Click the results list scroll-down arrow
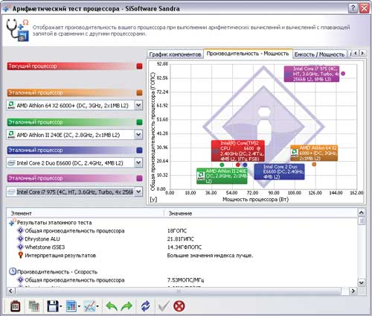Image resolution: width=372 pixels, height=316 pixels. coord(362,282)
